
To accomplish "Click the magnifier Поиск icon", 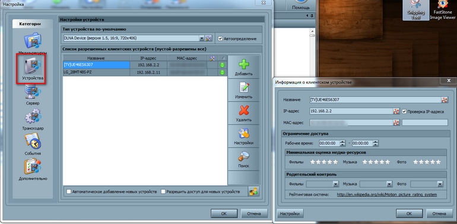I will pyautogui.click(x=244, y=157).
